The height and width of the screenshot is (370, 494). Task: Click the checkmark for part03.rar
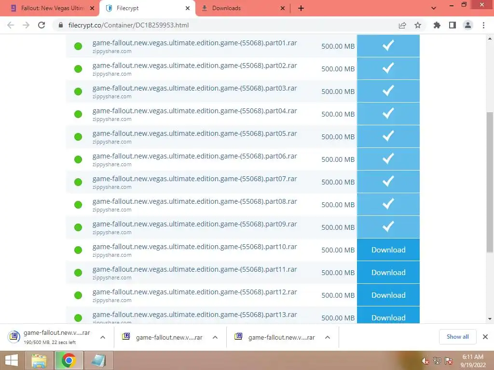[x=388, y=91]
